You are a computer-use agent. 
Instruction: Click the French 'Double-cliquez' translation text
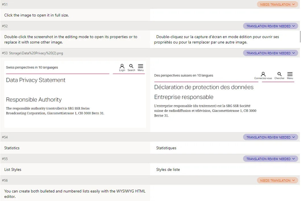pos(217,40)
